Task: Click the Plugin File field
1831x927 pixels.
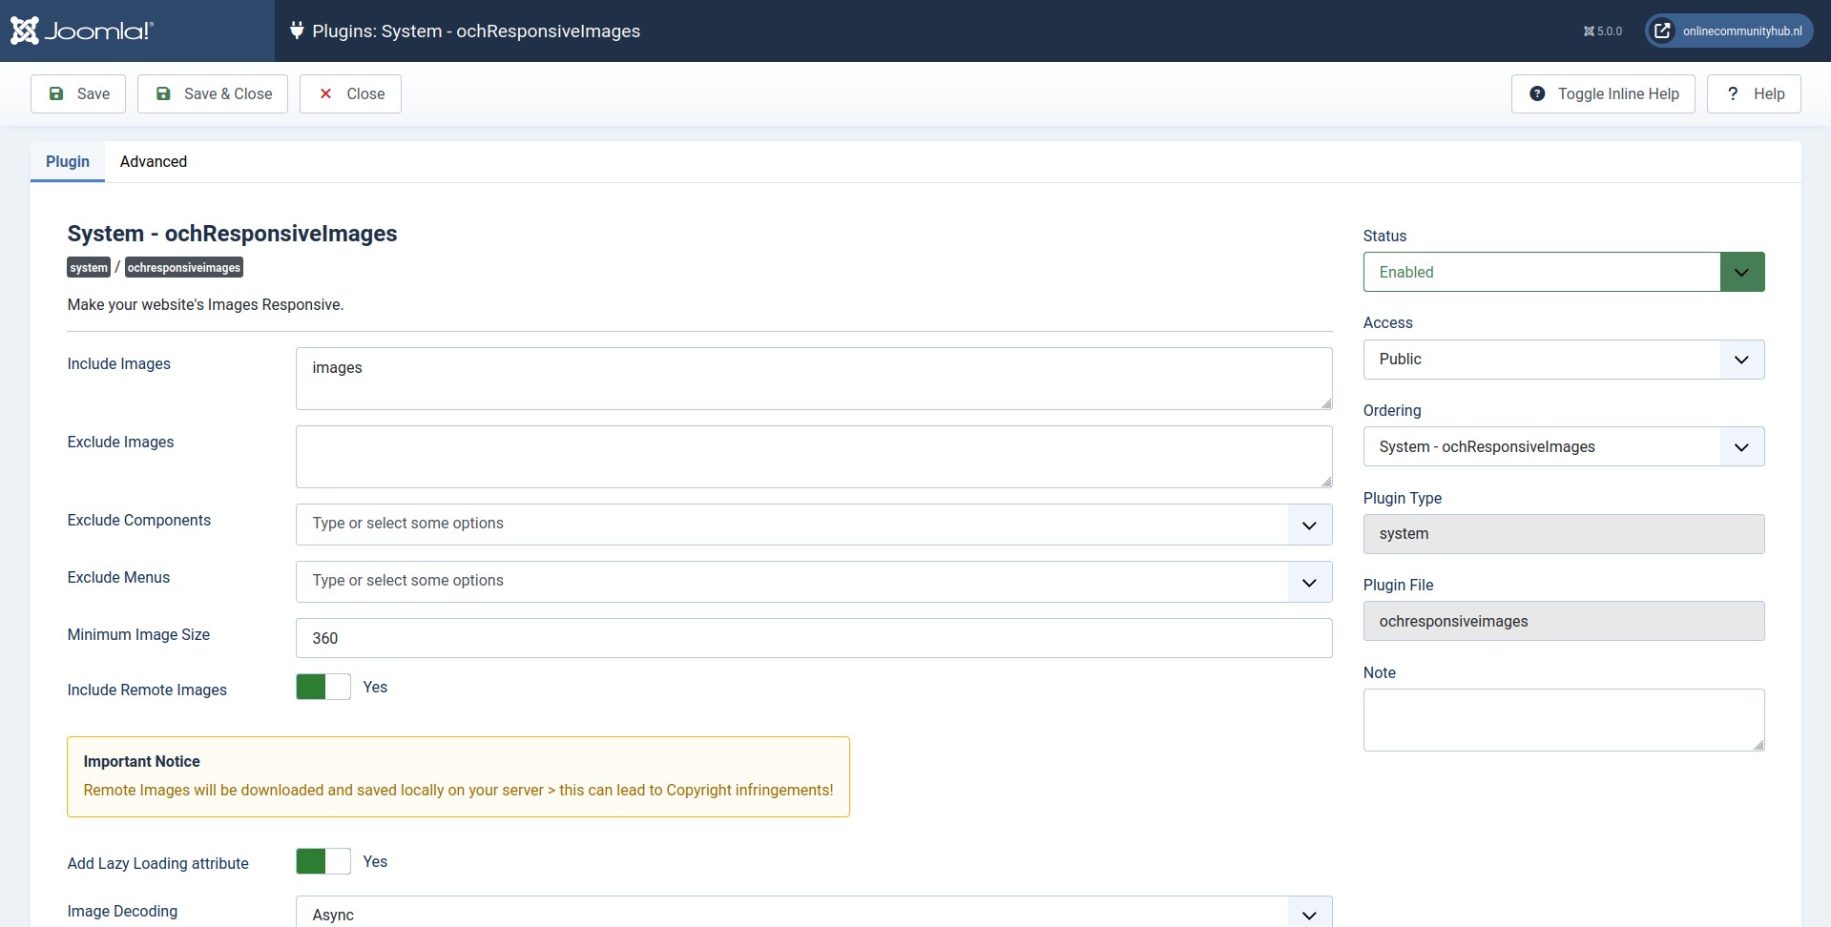Action: [1564, 621]
